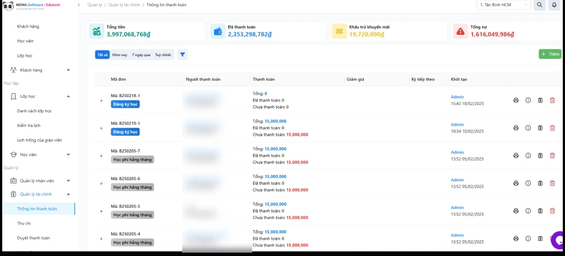The width and height of the screenshot is (565, 256).
Task: Collapse Quản lý tài chính group
Action: (x=40, y=194)
